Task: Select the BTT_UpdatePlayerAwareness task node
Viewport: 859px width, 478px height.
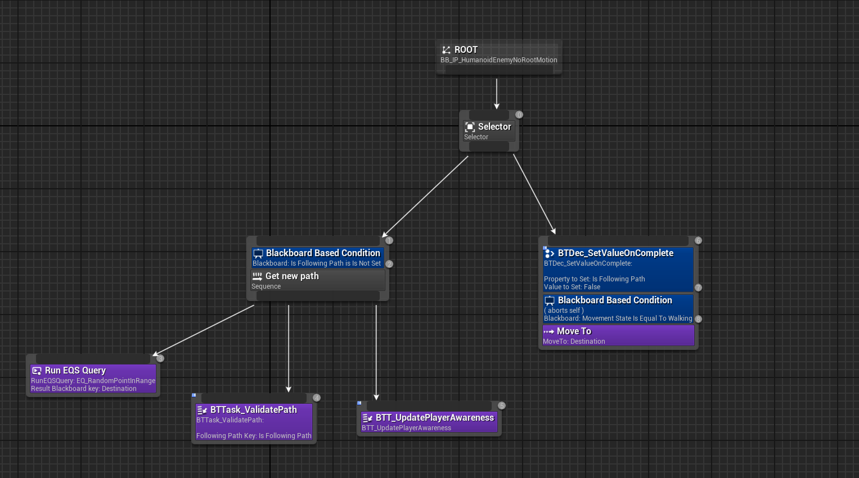Action: (x=429, y=422)
